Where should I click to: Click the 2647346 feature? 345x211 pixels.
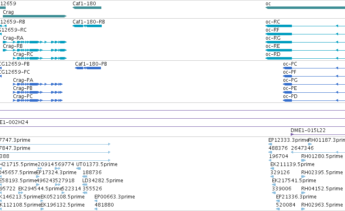[x=318, y=152]
